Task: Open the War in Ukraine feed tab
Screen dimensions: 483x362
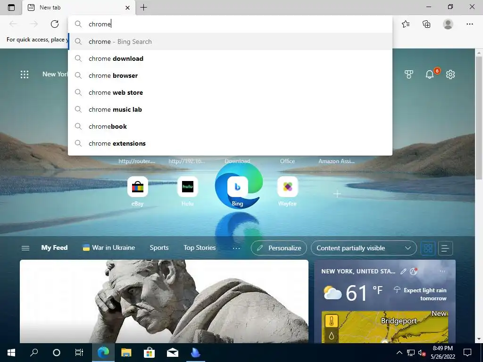Action: [109, 247]
